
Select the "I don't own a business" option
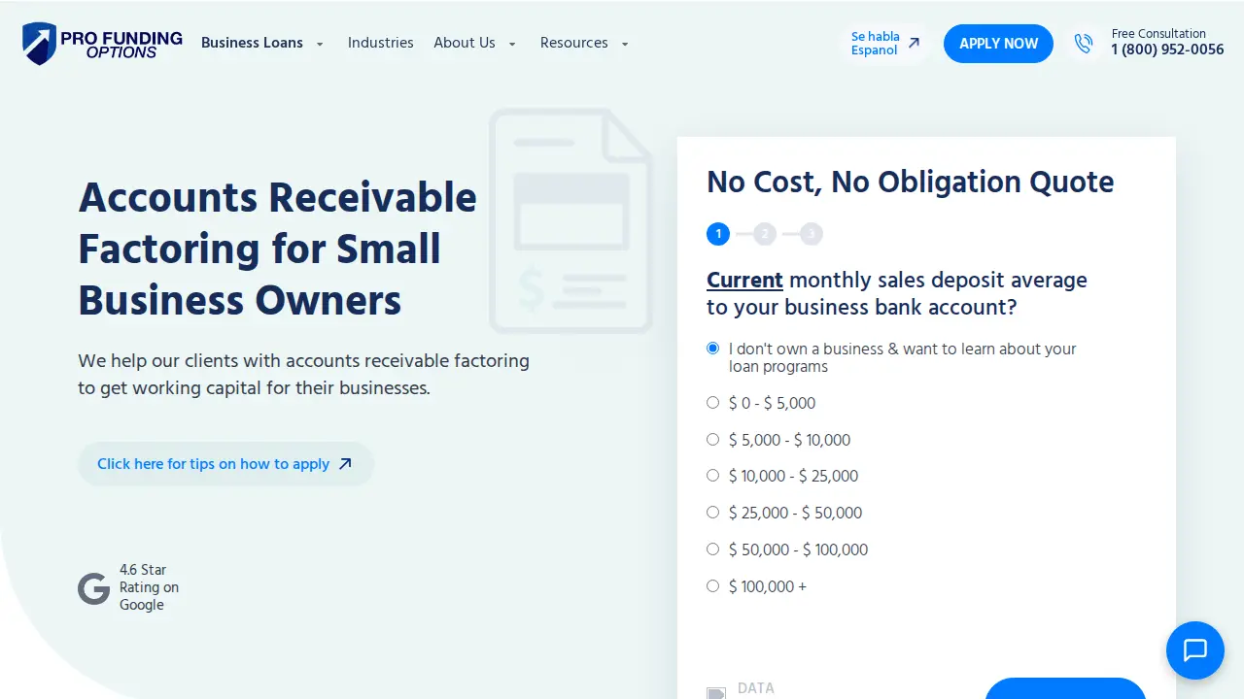coord(712,349)
